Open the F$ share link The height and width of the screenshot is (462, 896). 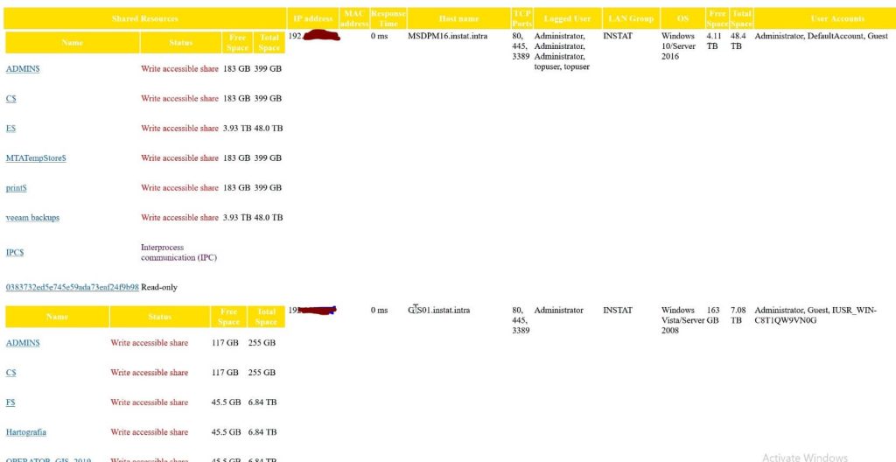[x=11, y=402]
